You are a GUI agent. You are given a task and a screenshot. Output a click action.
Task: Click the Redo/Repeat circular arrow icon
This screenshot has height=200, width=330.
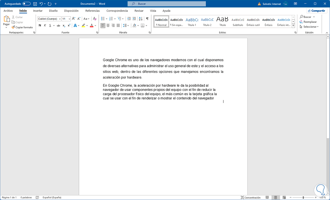49,4
